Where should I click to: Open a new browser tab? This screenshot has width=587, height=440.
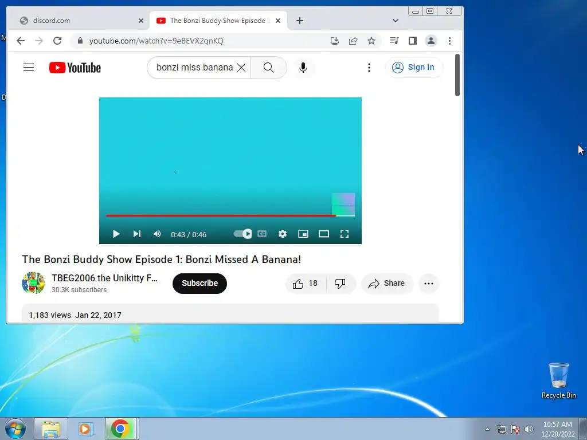click(x=299, y=21)
